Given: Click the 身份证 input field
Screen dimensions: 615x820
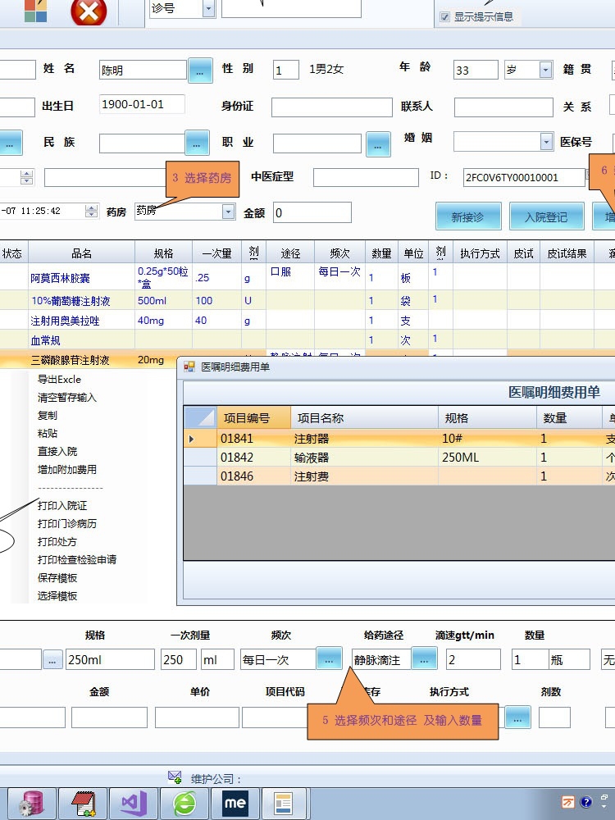Looking at the screenshot, I should click(x=331, y=107).
